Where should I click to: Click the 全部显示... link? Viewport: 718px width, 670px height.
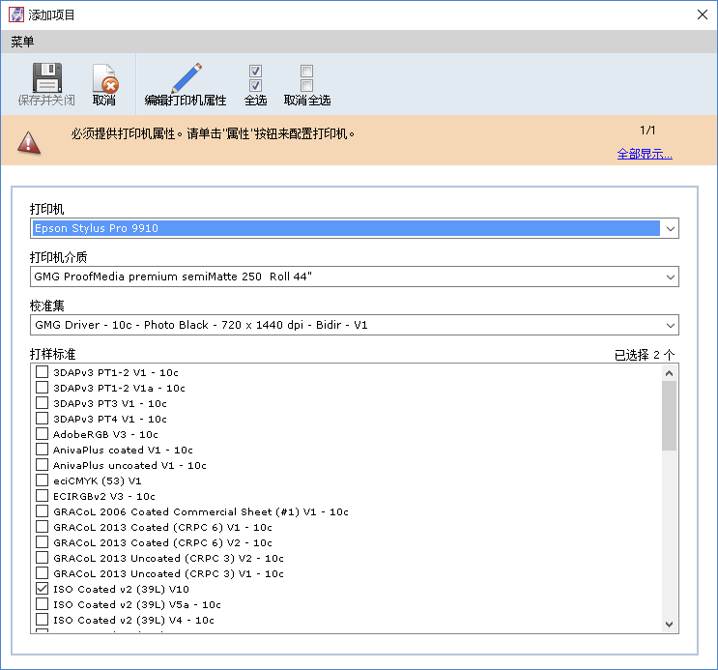(x=645, y=154)
